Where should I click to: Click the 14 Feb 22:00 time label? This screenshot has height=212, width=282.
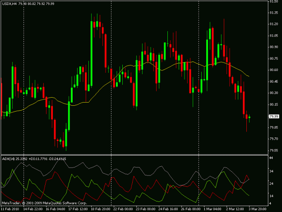click(x=33, y=209)
